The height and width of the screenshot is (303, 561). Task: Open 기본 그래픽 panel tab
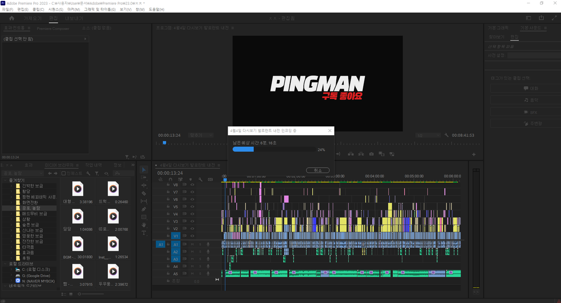point(497,28)
